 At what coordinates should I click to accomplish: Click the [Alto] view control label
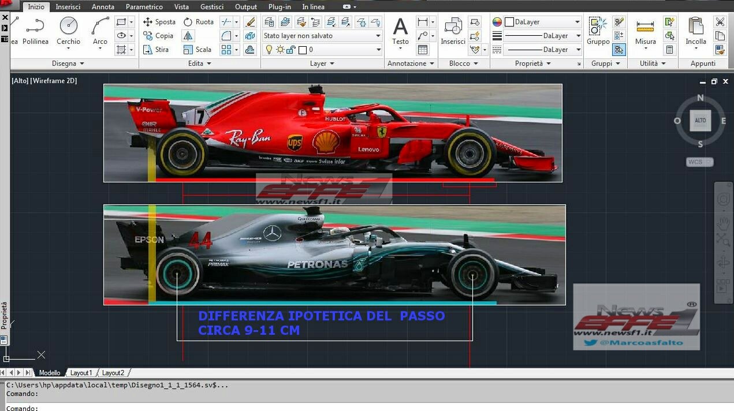pos(20,81)
